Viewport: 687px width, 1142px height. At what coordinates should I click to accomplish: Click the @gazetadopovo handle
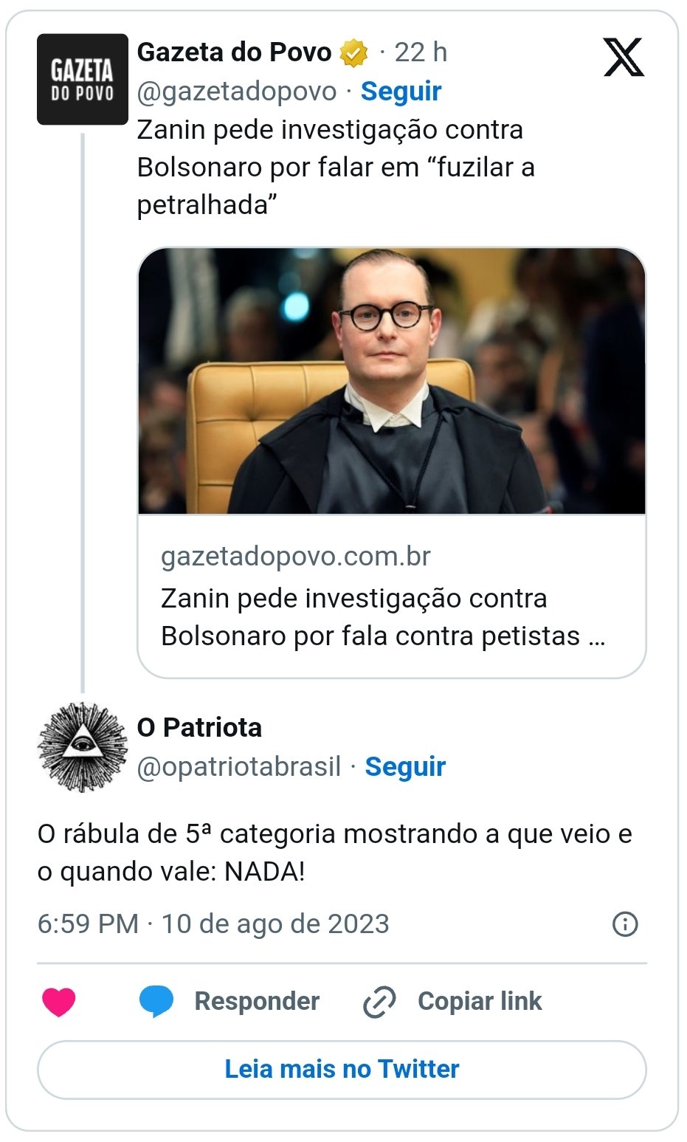point(237,92)
